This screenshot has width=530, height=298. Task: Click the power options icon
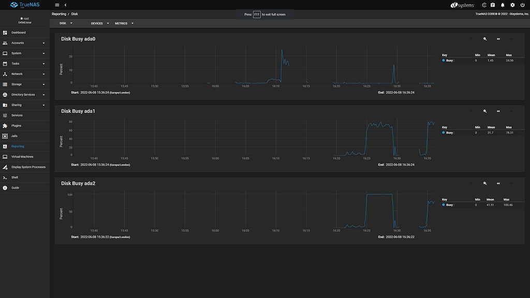(522, 5)
